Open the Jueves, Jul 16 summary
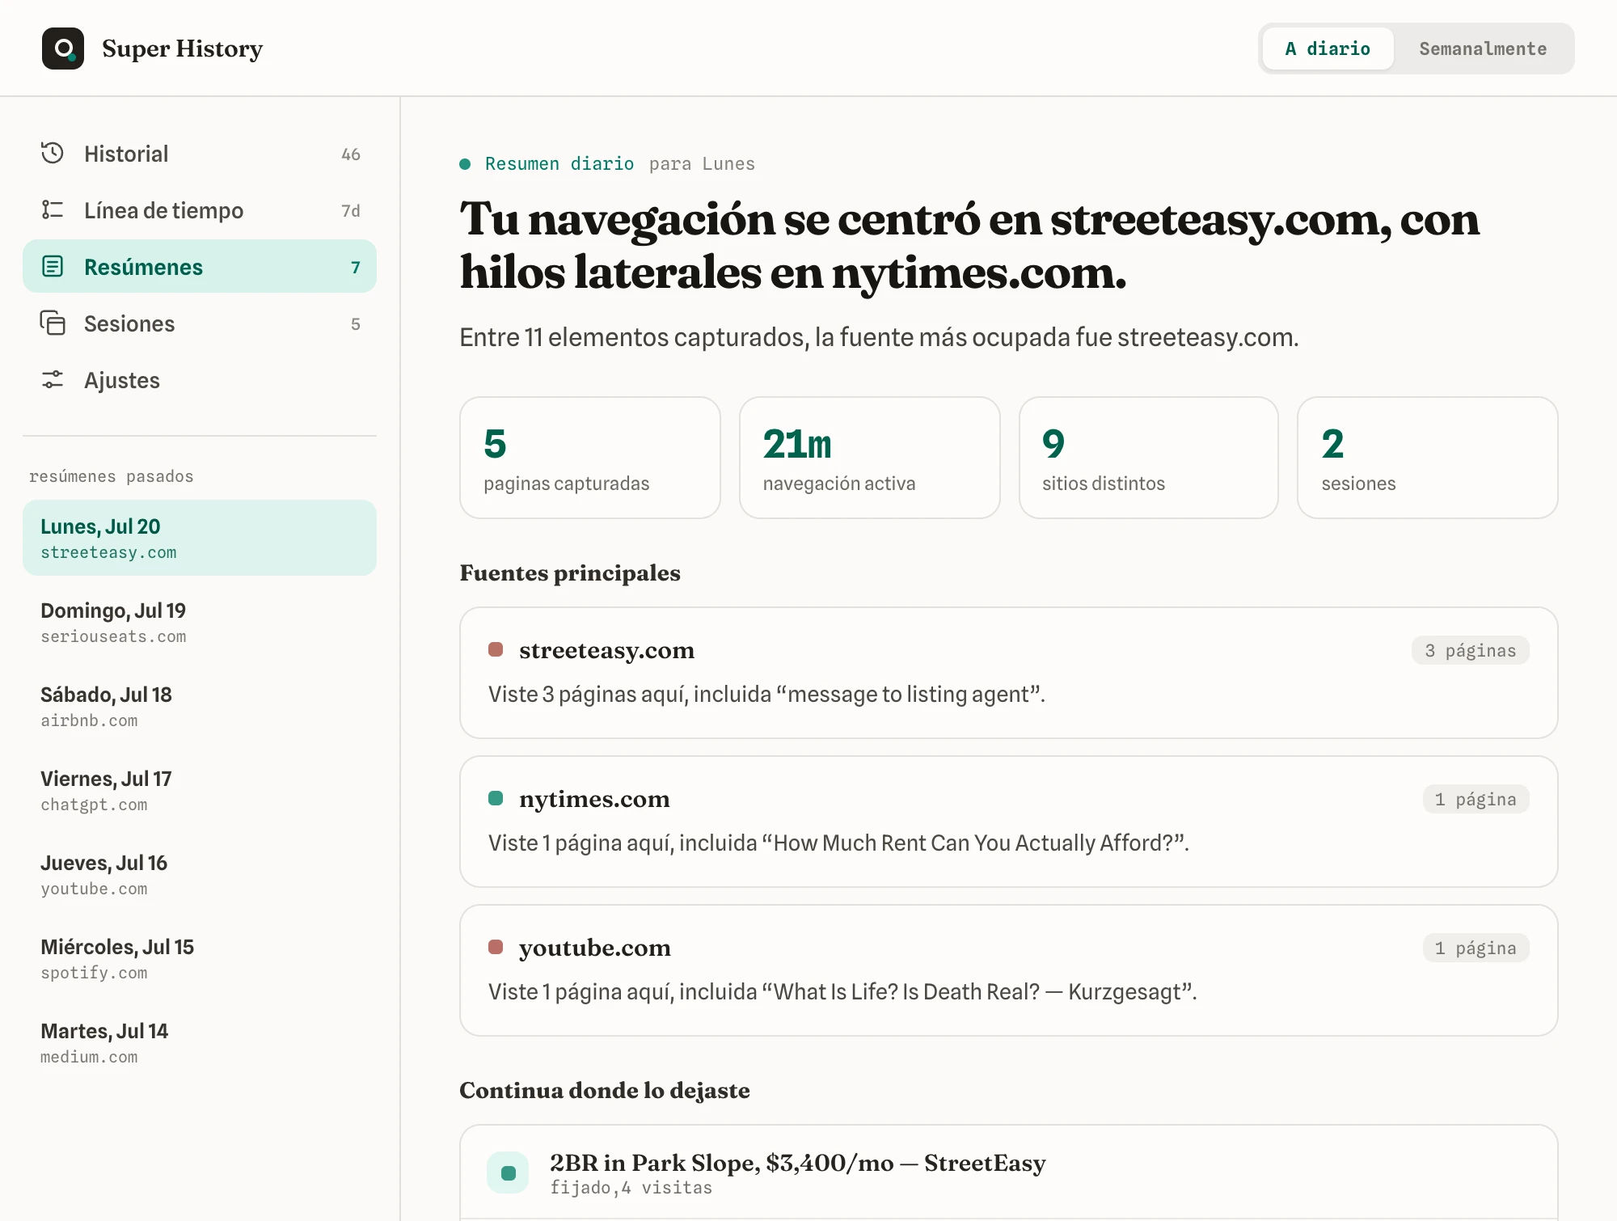The image size is (1617, 1221). pyautogui.click(x=200, y=874)
